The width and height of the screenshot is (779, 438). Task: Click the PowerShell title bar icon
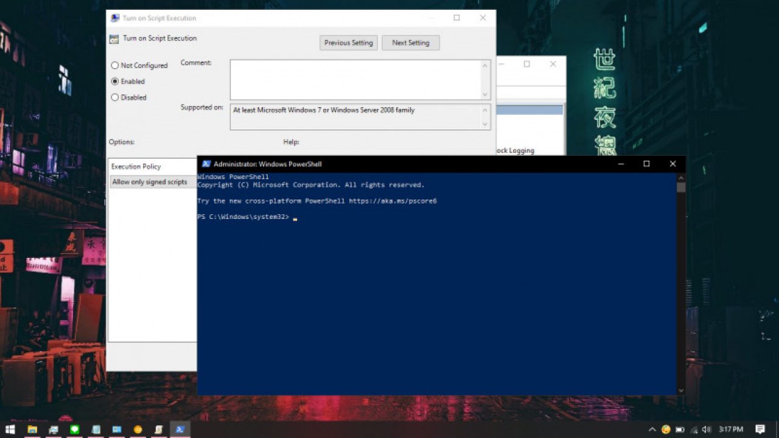(x=206, y=164)
